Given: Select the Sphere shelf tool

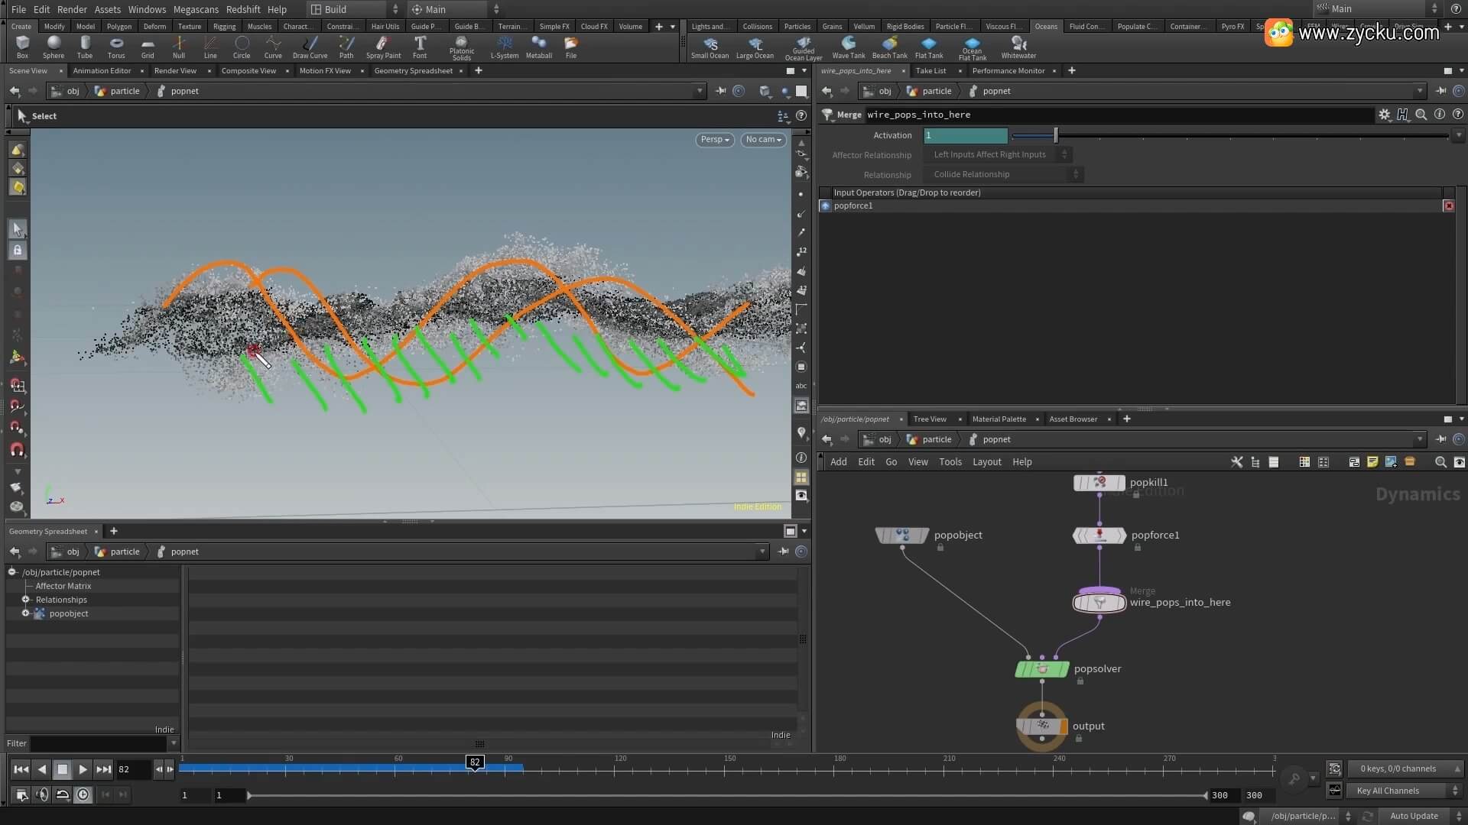Looking at the screenshot, I should click(x=54, y=44).
